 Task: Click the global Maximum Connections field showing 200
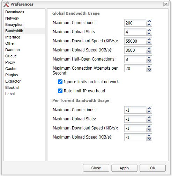[x=135, y=23]
